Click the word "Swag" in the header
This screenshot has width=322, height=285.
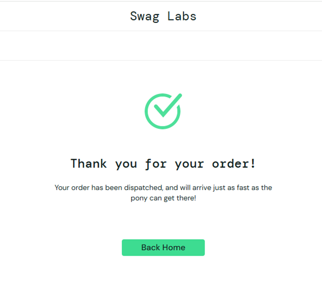145,16
